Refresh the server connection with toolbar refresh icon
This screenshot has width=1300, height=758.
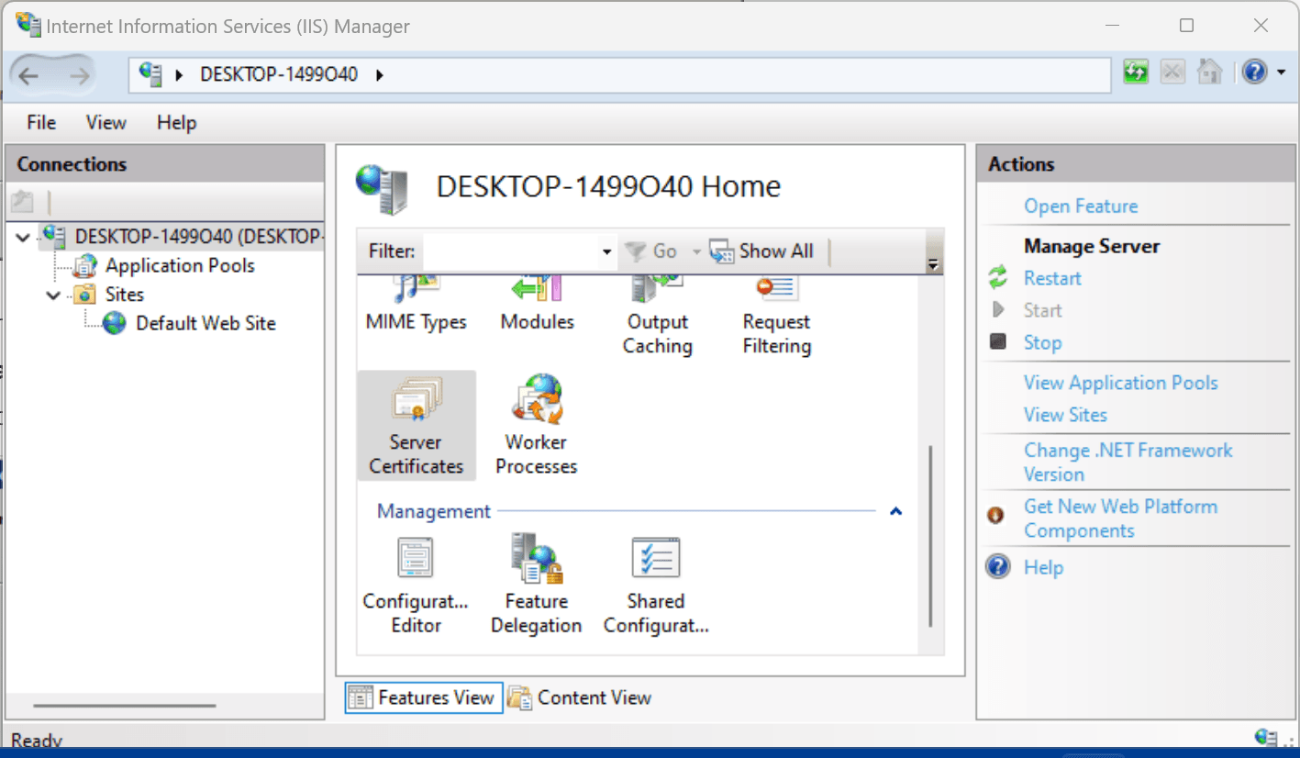pyautogui.click(x=1135, y=71)
